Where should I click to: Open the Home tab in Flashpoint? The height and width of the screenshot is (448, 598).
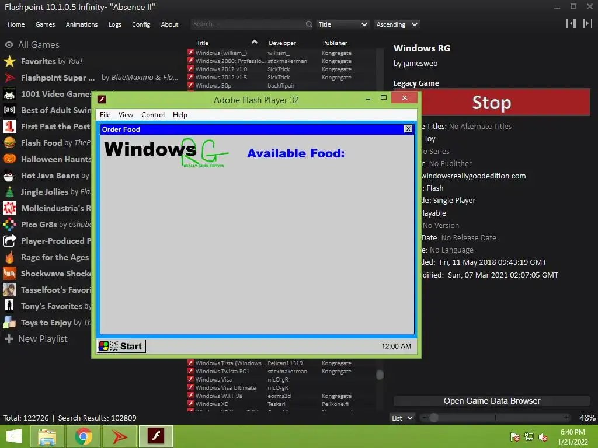(16, 24)
